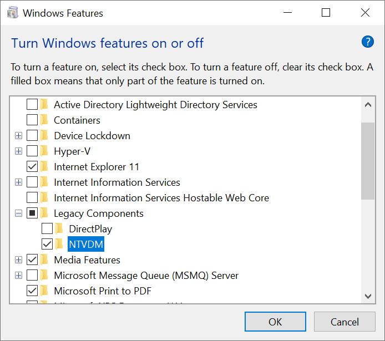Click the blue help question mark icon
Screen dimensions: 385x341
point(367,42)
